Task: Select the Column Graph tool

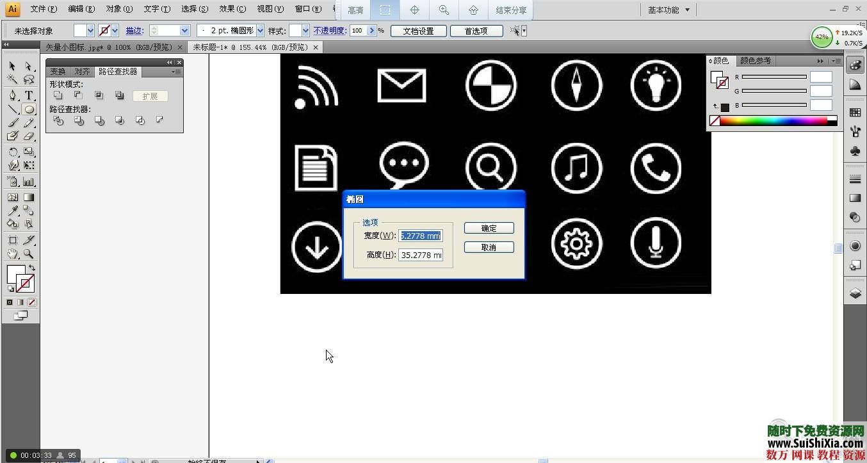Action: tap(29, 182)
